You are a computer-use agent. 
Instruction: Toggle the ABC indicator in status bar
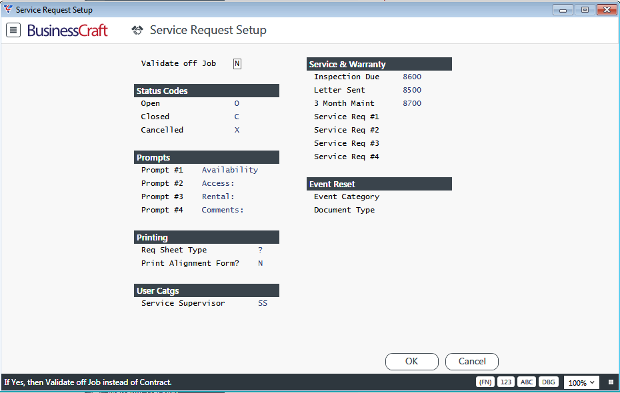pos(527,382)
